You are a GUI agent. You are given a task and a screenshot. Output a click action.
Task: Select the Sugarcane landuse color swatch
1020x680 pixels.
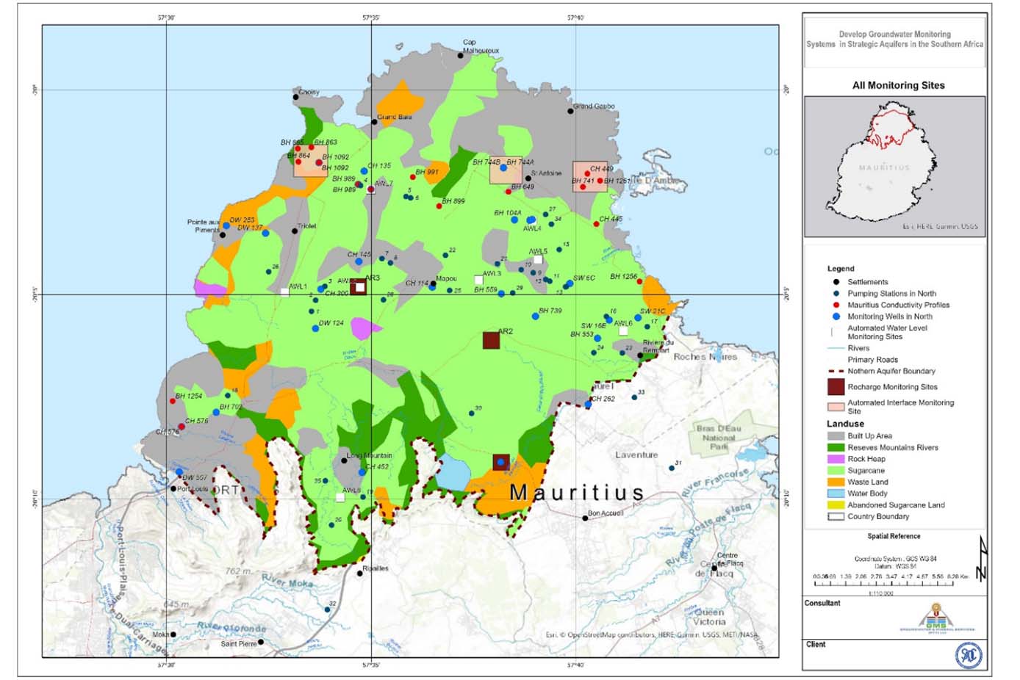pos(836,471)
